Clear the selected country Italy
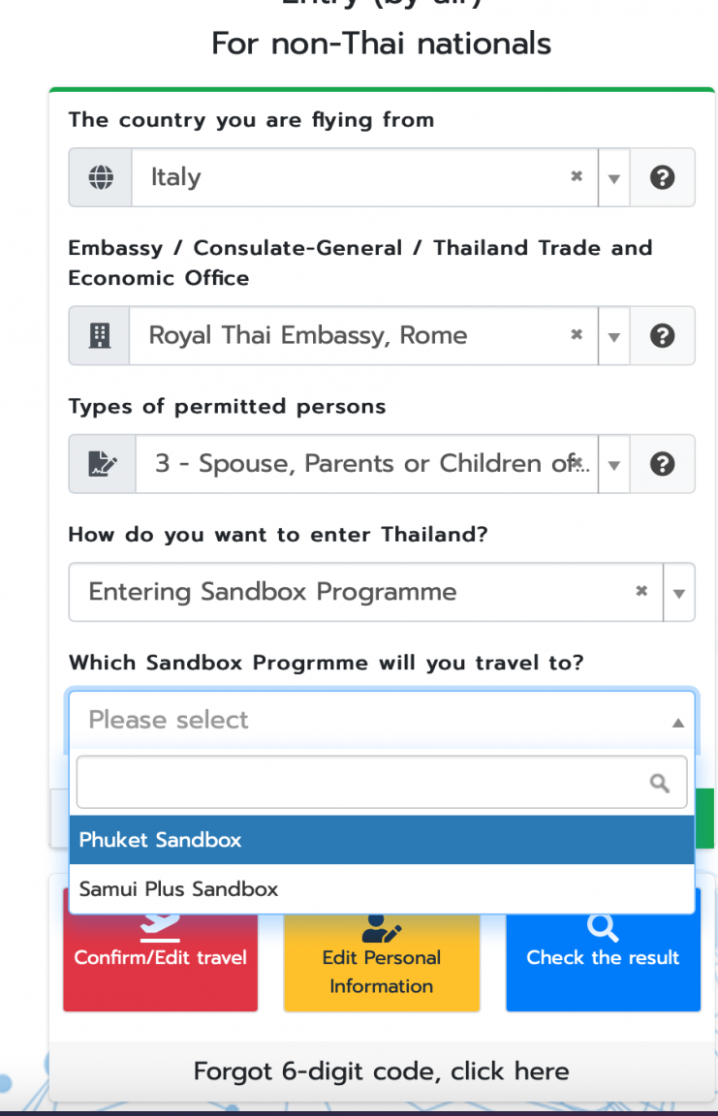Screen dimensions: 718x1116 tap(577, 175)
